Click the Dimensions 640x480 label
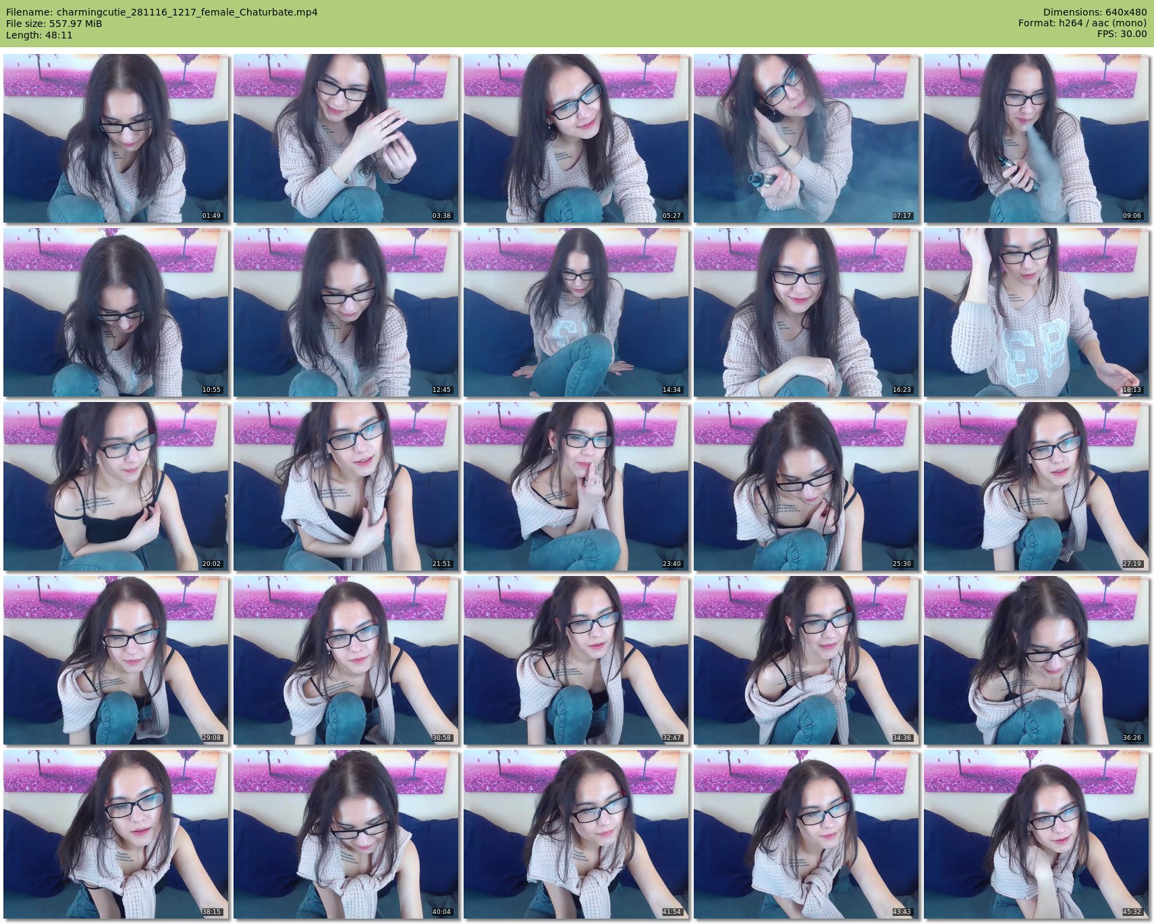1154x924 pixels. [1095, 12]
